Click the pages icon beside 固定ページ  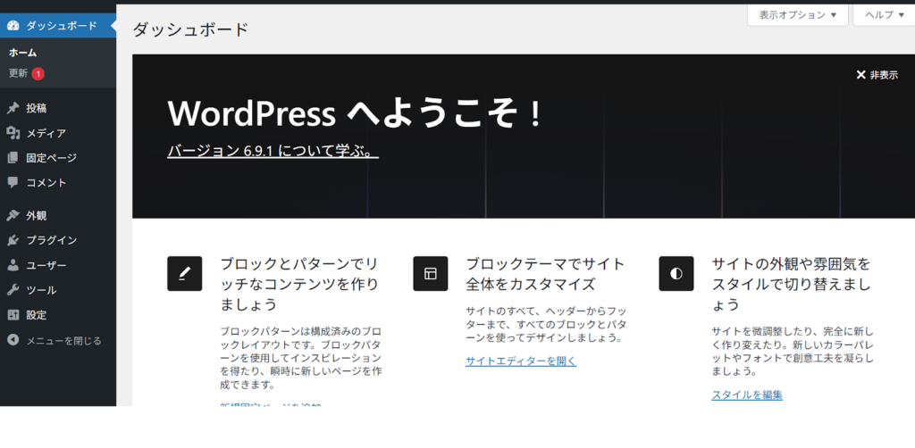tap(13, 158)
